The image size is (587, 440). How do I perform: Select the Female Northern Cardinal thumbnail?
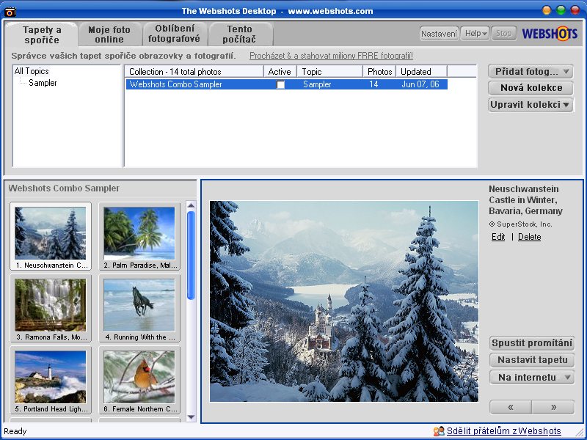click(139, 380)
